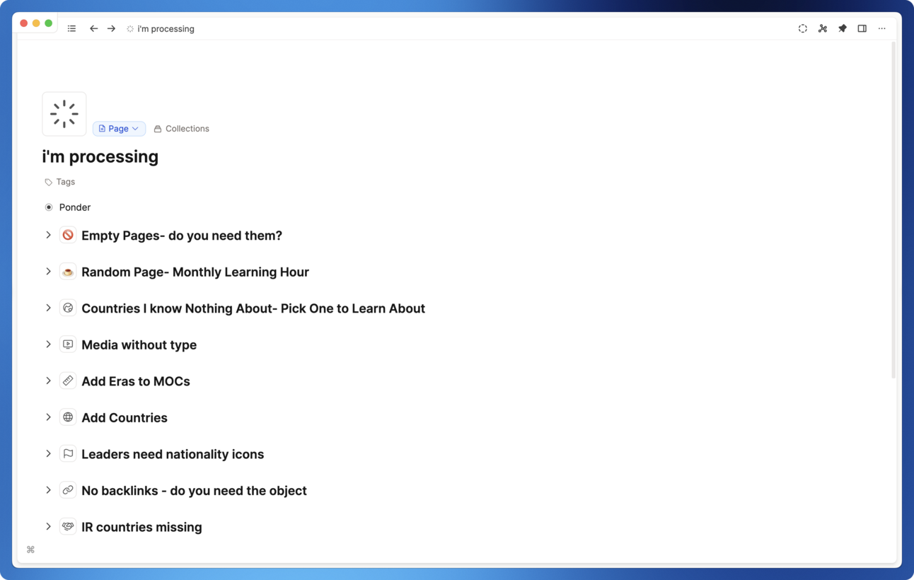Click the i'm processing breadcrumb title
This screenshot has width=914, height=580.
165,28
